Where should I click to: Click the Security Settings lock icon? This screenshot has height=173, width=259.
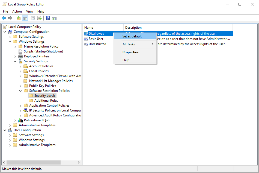20,61
